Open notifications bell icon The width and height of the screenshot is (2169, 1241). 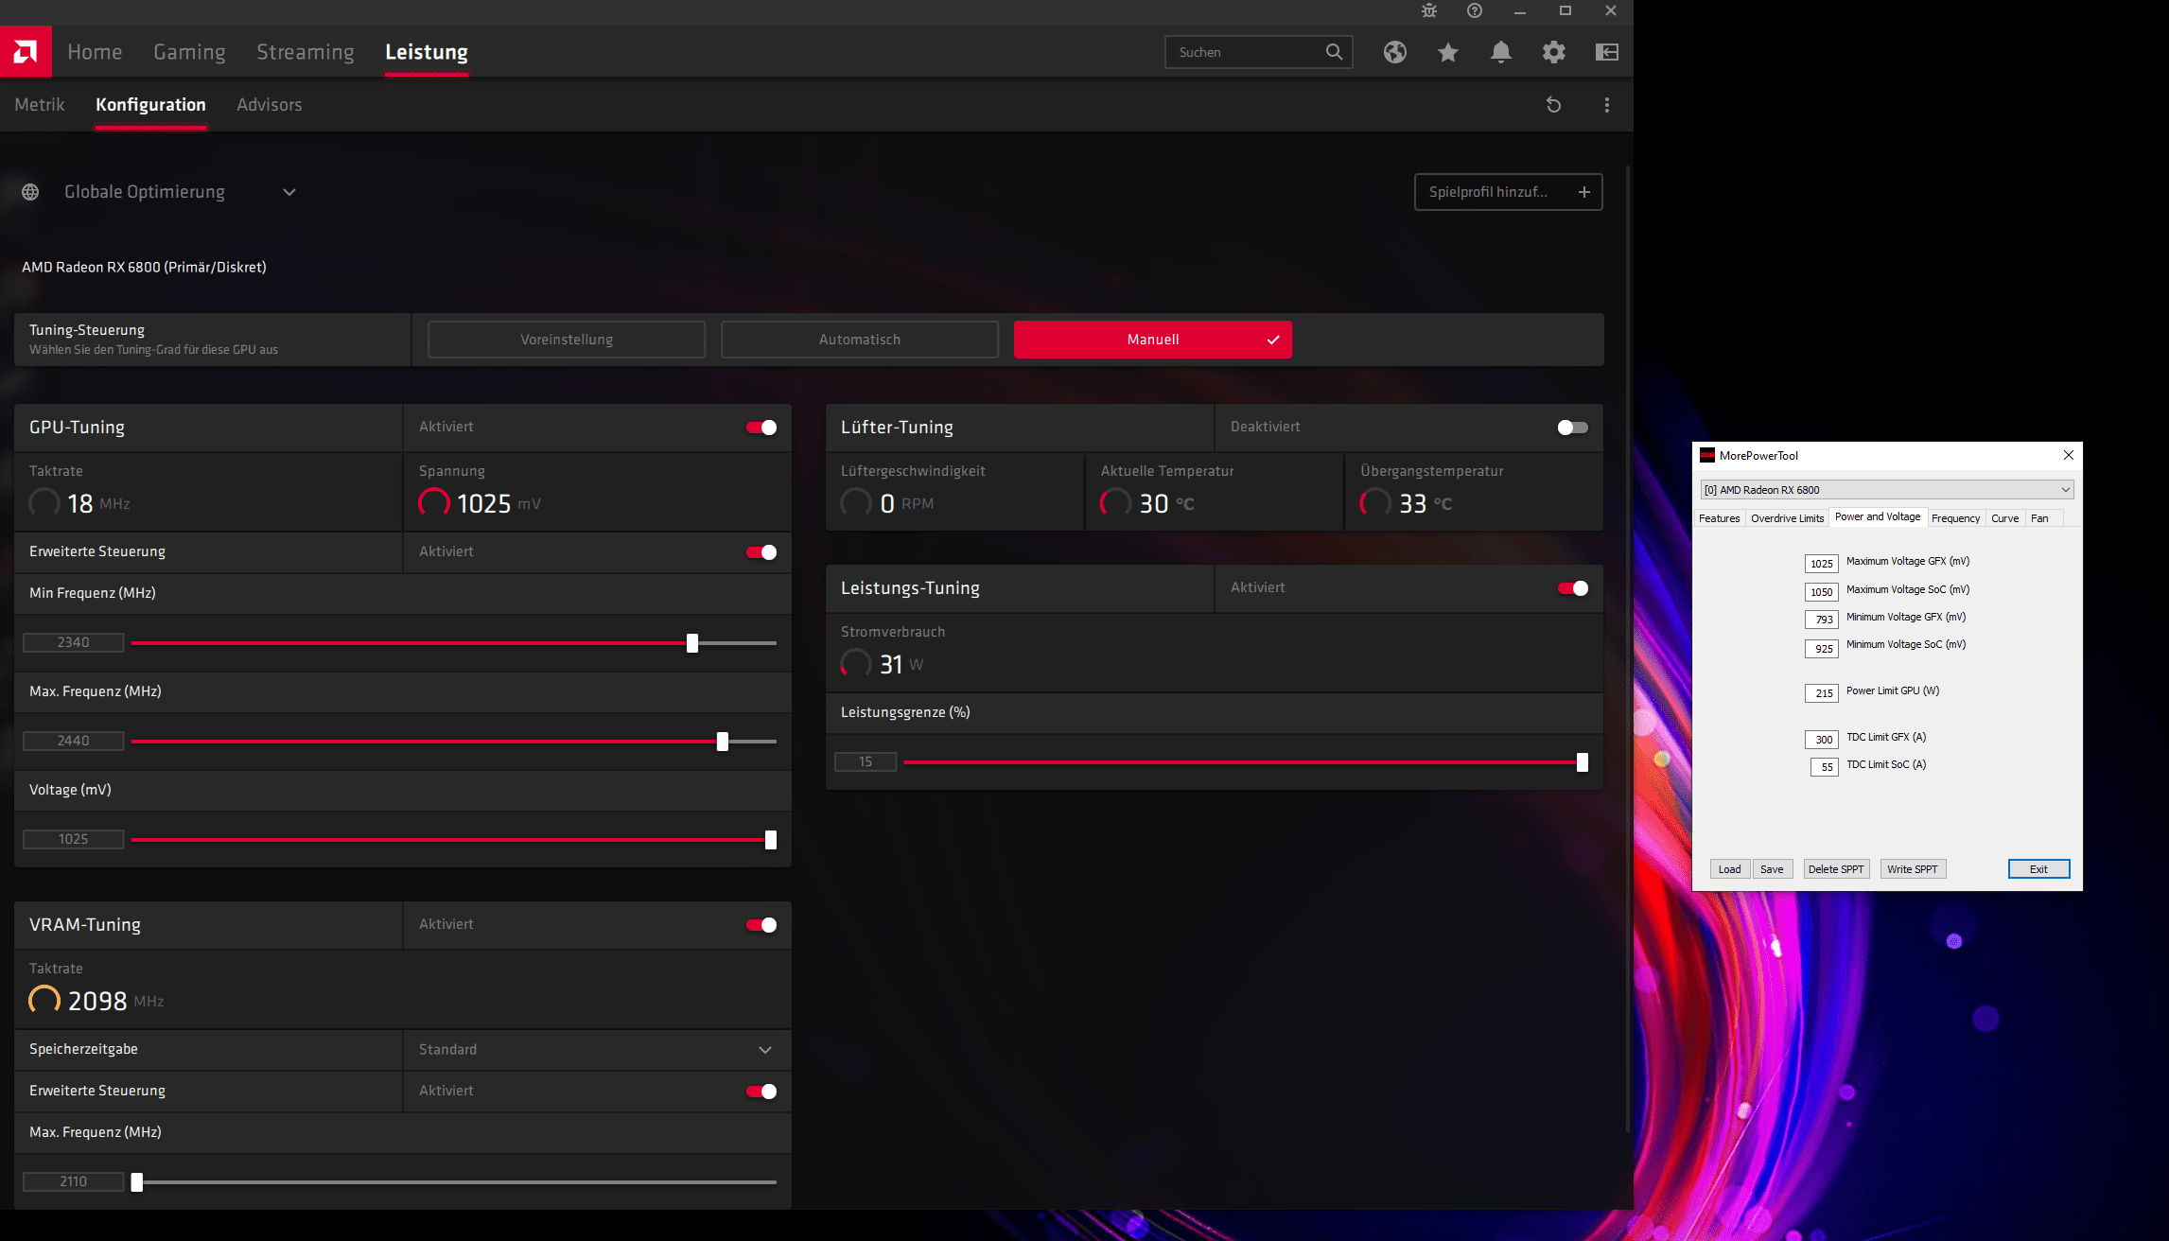coord(1500,52)
